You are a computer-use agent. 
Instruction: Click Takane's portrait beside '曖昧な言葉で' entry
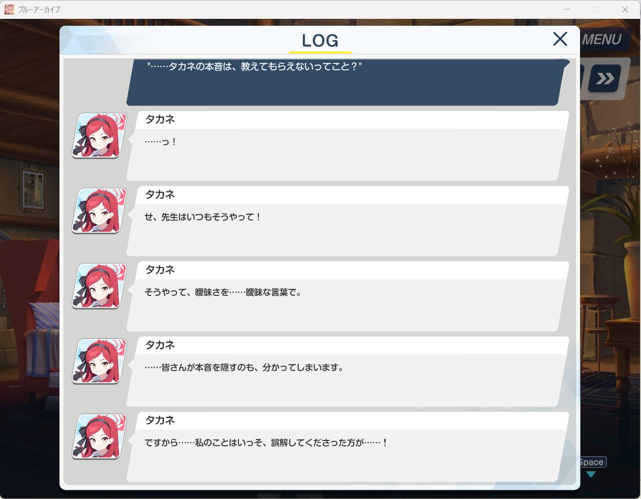click(99, 286)
